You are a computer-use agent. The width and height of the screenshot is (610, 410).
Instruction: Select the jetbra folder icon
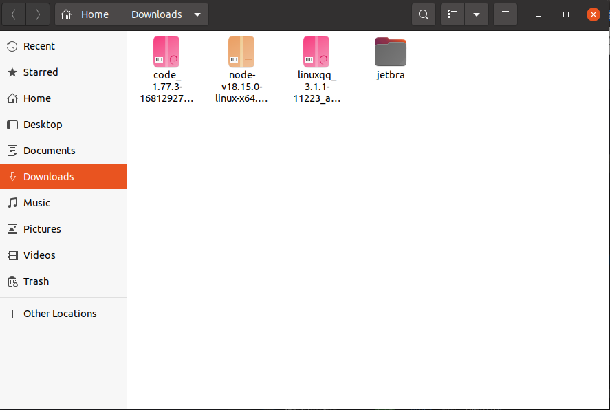click(391, 52)
